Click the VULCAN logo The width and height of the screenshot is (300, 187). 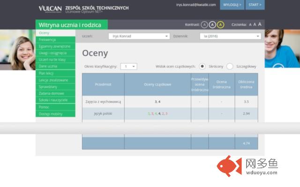[x=50, y=8]
